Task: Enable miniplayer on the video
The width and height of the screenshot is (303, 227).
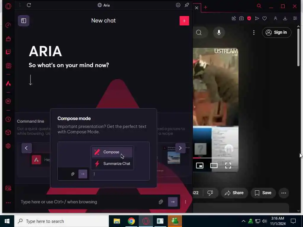Action: 200,166
